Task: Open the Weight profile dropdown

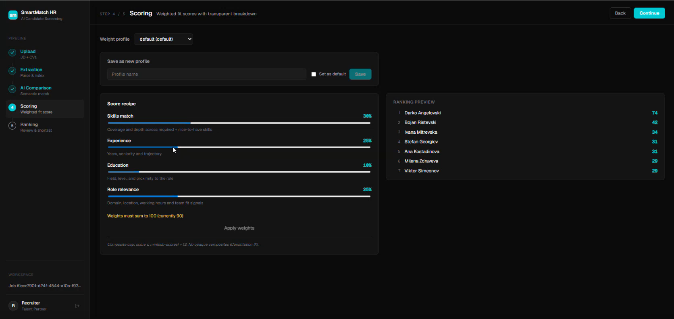Action: tap(163, 39)
